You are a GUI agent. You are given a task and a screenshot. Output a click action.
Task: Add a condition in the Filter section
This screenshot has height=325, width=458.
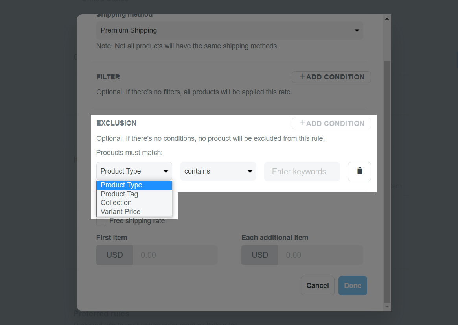331,77
